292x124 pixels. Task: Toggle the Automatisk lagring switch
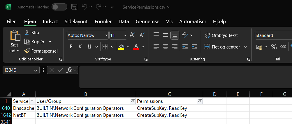coord(59,7)
